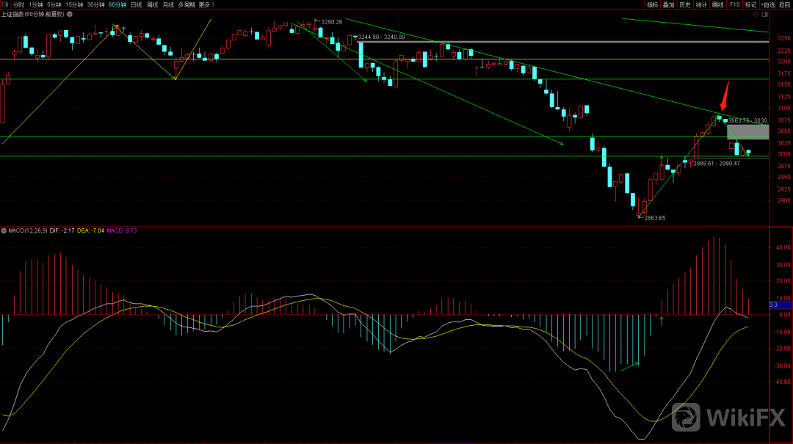Click the panel toggle icon at top-left
Image resolution: width=793 pixels, height=444 pixels.
click(6, 4)
